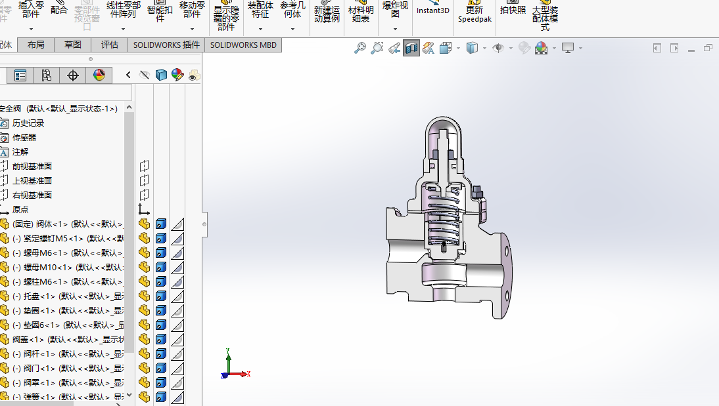Click the 拍快照 button
The height and width of the screenshot is (406, 719).
[x=513, y=10]
